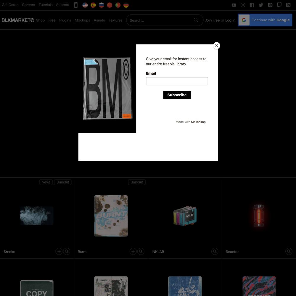Focus the Email input field
Viewport: 296px width, 296px height.
[x=177, y=81]
